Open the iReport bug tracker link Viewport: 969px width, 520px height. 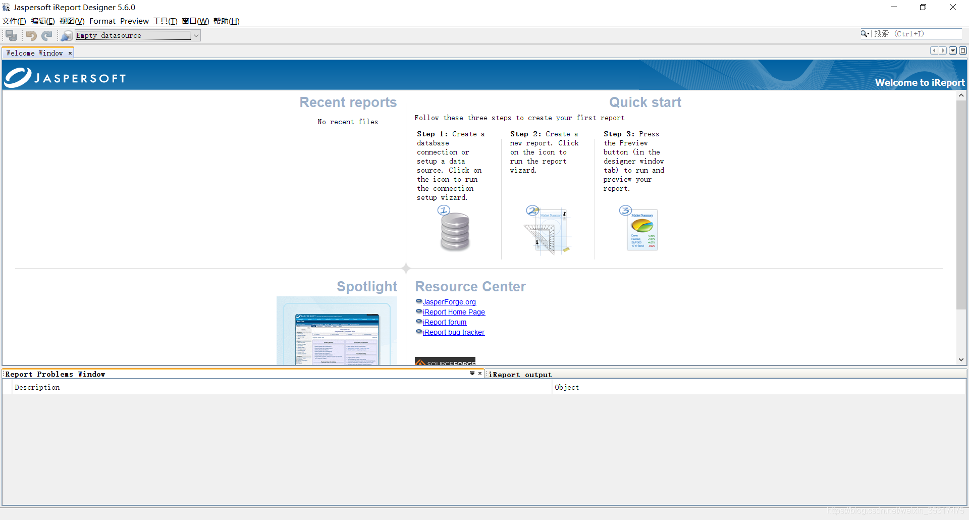click(454, 332)
